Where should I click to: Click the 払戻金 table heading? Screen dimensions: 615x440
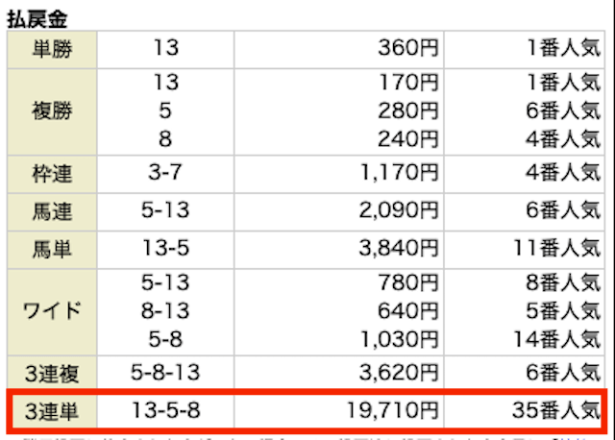pos(37,19)
